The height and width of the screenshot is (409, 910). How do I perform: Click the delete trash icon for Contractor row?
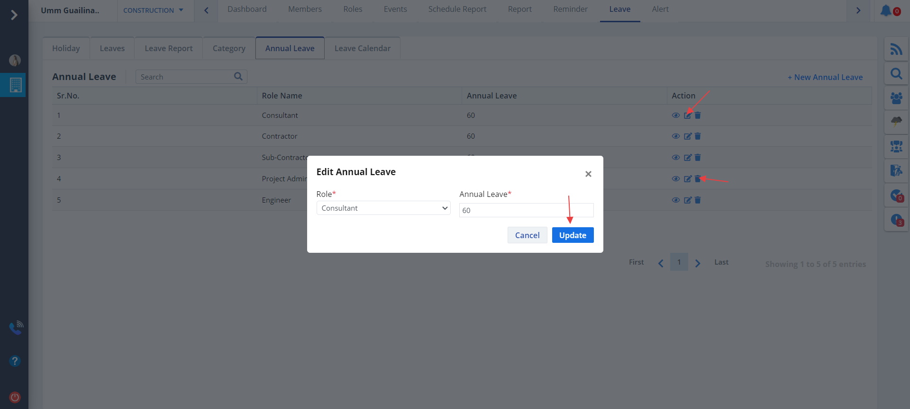click(698, 136)
